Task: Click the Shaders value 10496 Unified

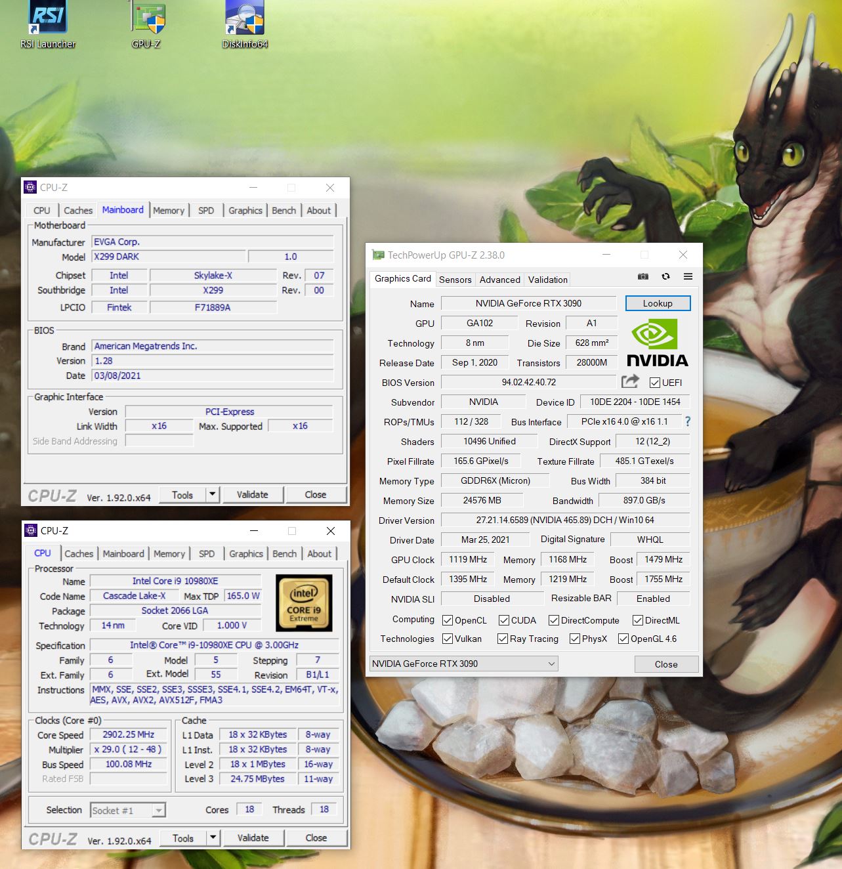Action: (490, 441)
